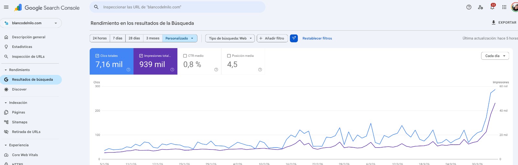Image resolution: width=518 pixels, height=165 pixels.
Task: Open the blancodelnilo.com property dropdown
Action: click(x=31, y=23)
